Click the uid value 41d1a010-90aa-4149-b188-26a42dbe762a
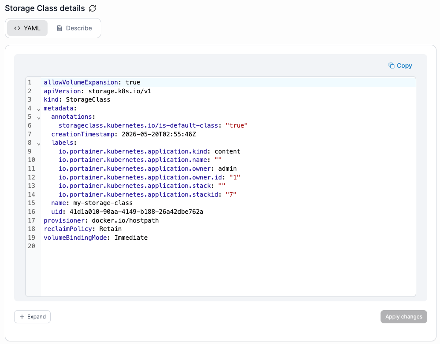 137,212
